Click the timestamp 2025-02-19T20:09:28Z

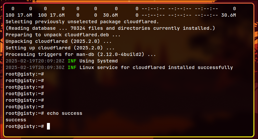(35, 61)
